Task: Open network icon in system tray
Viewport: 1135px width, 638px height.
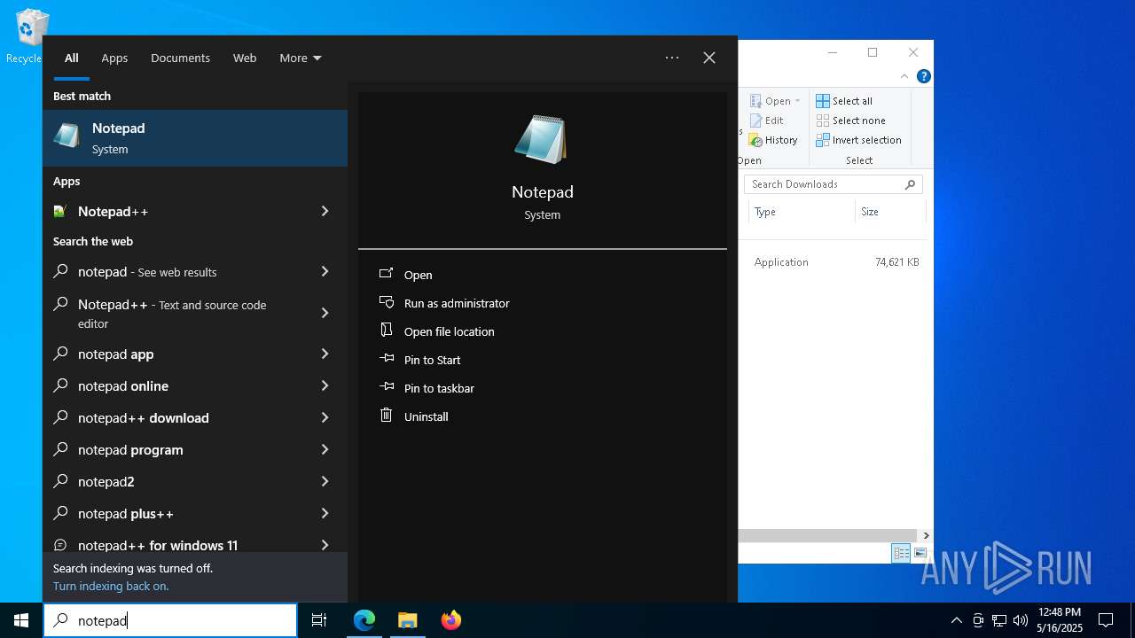Action: (x=999, y=620)
